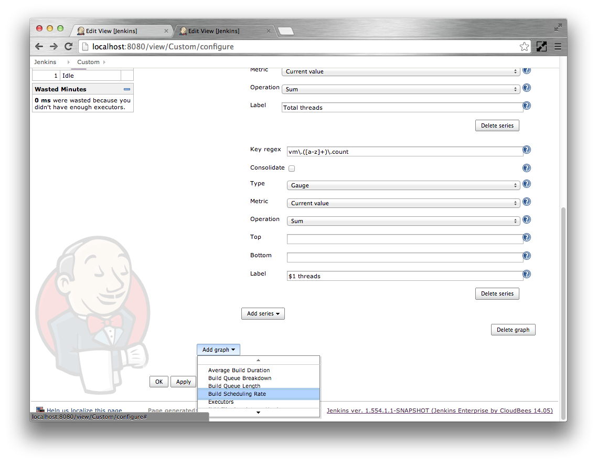Open the Chrome menu hamburger icon

coord(558,47)
